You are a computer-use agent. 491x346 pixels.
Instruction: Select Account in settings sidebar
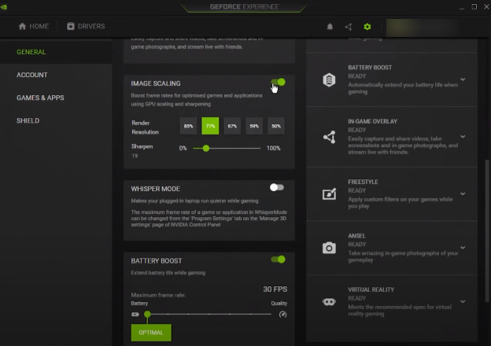[x=56, y=75]
